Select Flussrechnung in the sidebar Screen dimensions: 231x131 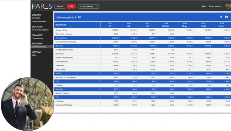(x=37, y=38)
